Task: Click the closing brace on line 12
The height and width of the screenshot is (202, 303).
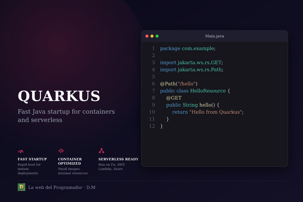Action: pyautogui.click(x=162, y=126)
